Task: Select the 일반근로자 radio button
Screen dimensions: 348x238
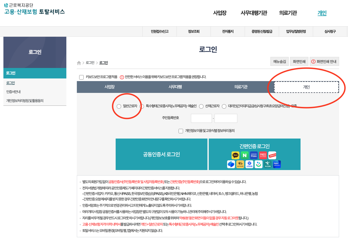Action: tap(119, 106)
